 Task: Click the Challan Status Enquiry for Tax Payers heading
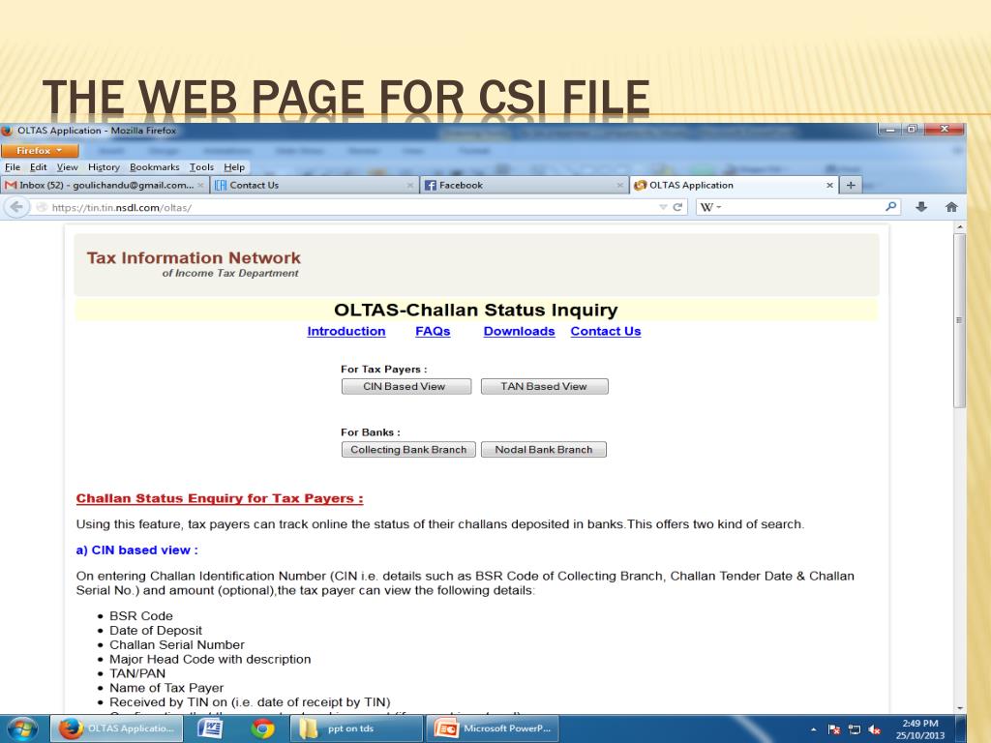coord(220,498)
